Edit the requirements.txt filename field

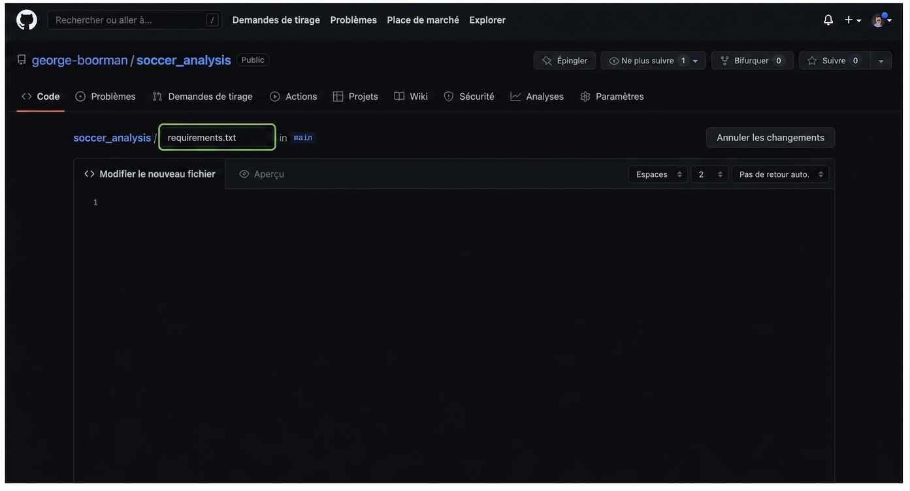218,137
